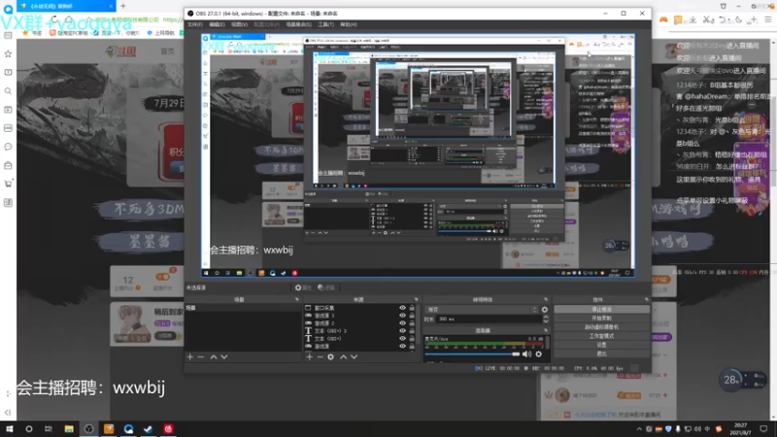Toggle the lock on 游戏源 2 source

(412, 323)
